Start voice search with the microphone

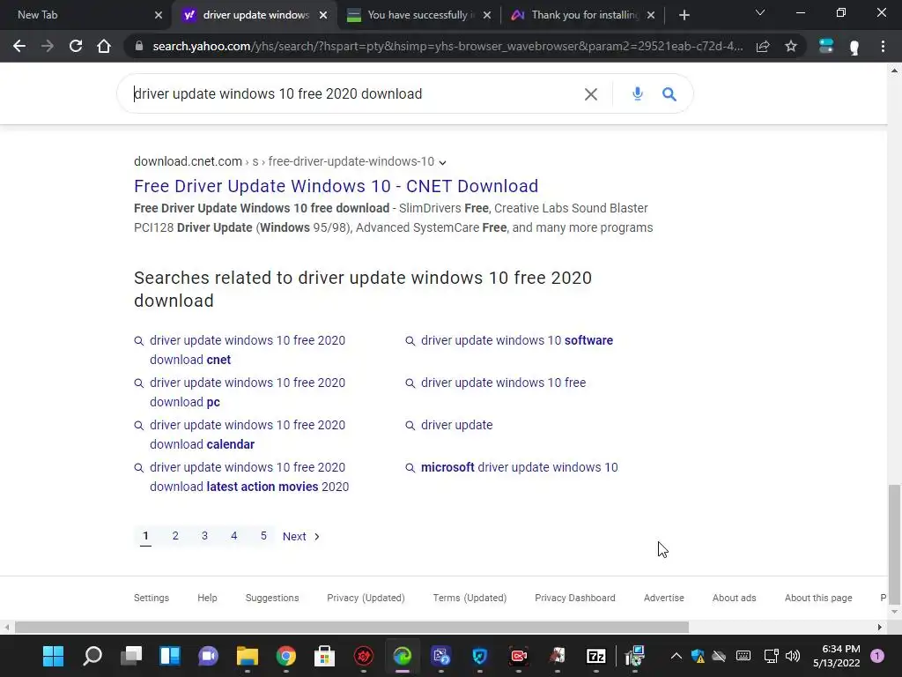638,93
